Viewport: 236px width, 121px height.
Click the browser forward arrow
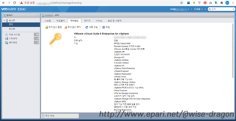coord(9,3)
